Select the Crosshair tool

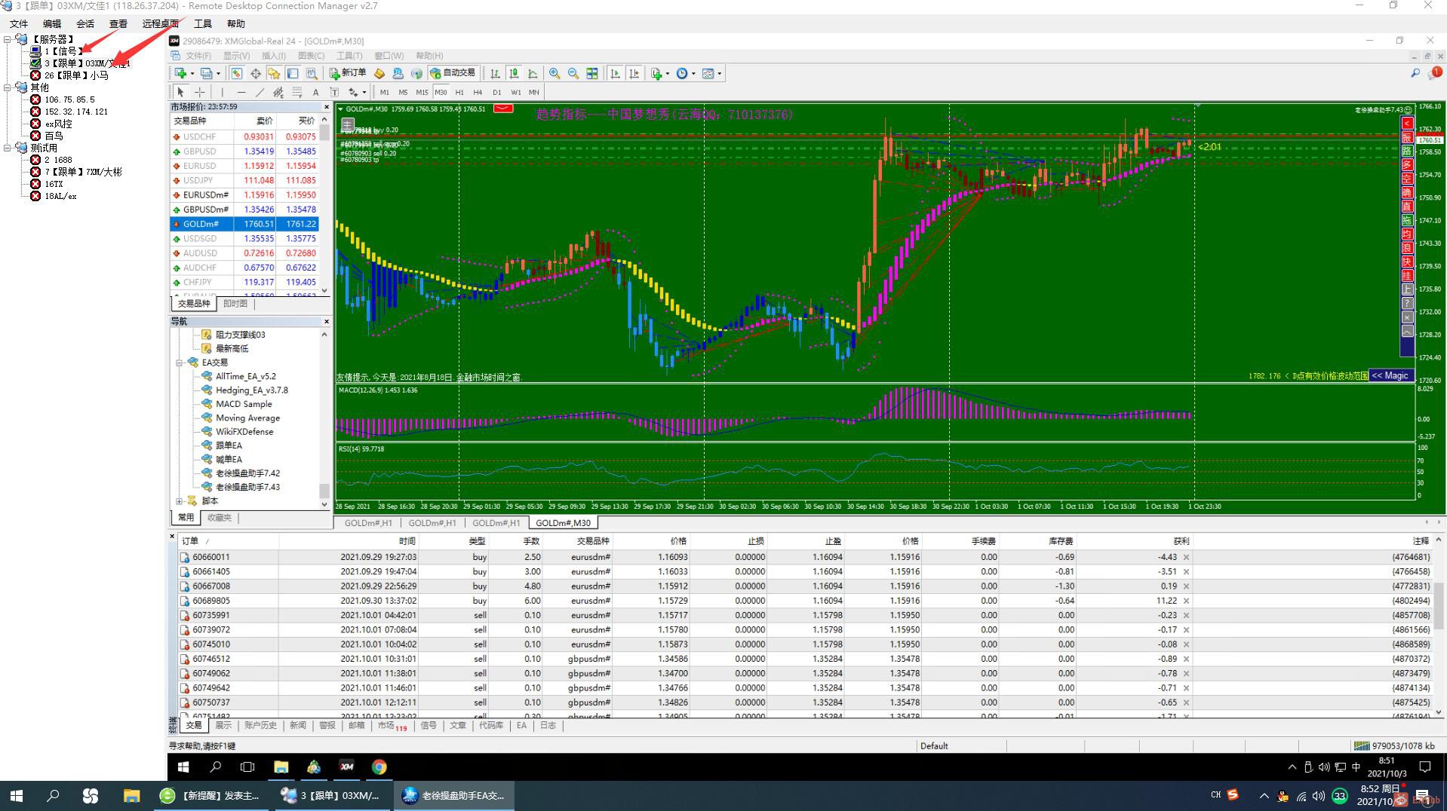click(200, 92)
